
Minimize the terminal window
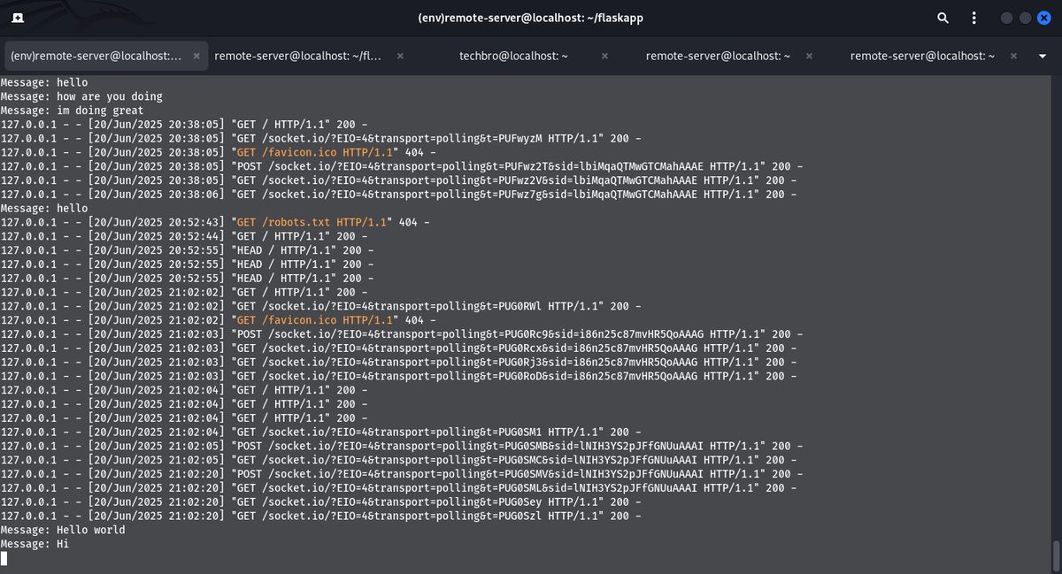click(x=1007, y=18)
